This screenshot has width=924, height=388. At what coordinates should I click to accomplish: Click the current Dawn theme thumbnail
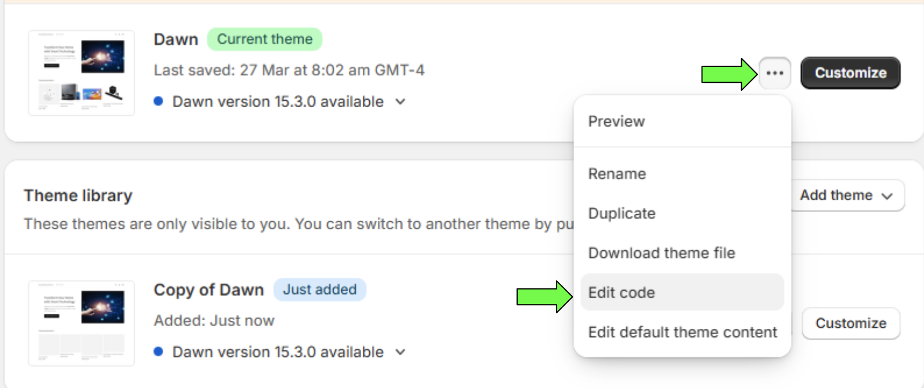click(81, 73)
